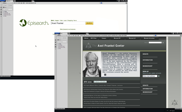
Task: Select Local tab on Episearch
Action: click(65, 21)
